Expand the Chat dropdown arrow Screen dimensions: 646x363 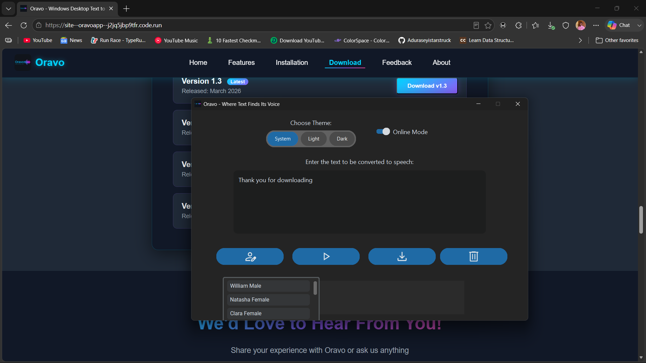pos(639,25)
